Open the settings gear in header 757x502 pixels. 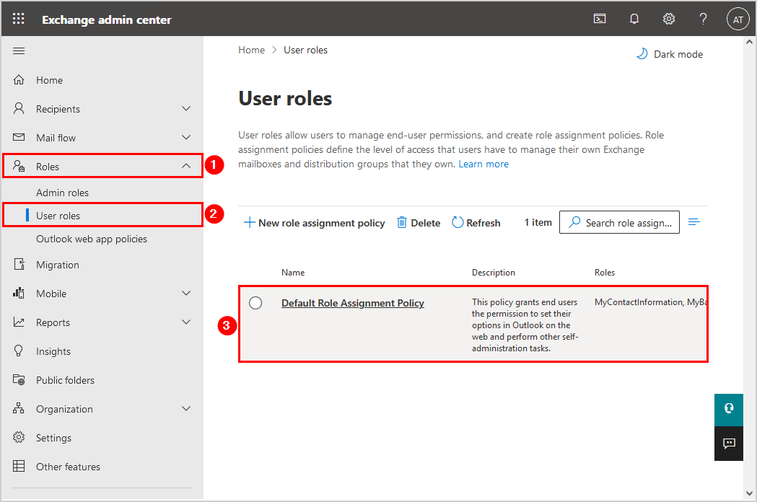[669, 19]
